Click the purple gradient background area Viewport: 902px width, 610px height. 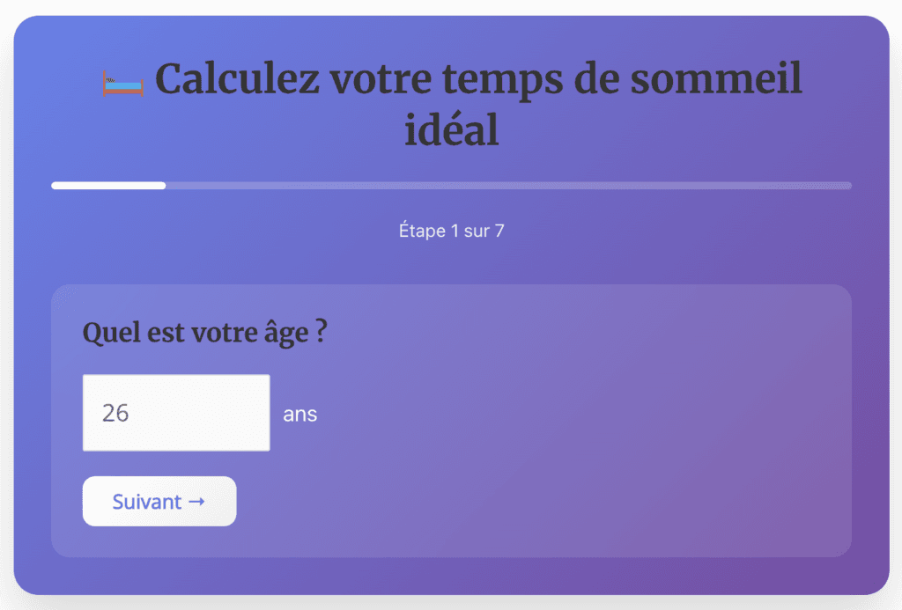click(451, 264)
